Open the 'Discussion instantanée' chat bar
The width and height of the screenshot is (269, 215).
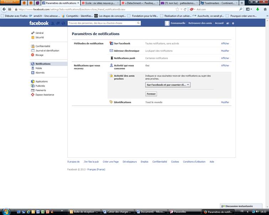point(241,206)
